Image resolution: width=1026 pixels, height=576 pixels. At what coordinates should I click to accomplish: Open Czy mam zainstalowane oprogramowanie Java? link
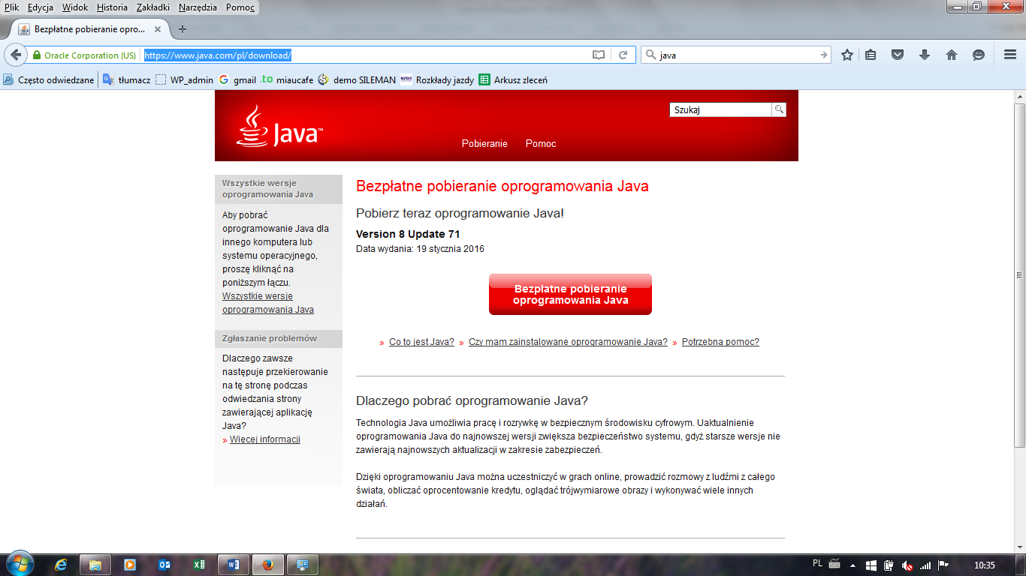[x=568, y=342]
